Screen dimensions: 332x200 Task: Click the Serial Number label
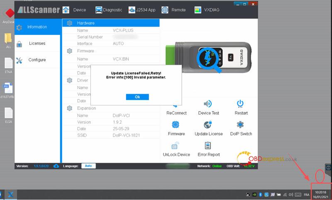tap(90, 37)
